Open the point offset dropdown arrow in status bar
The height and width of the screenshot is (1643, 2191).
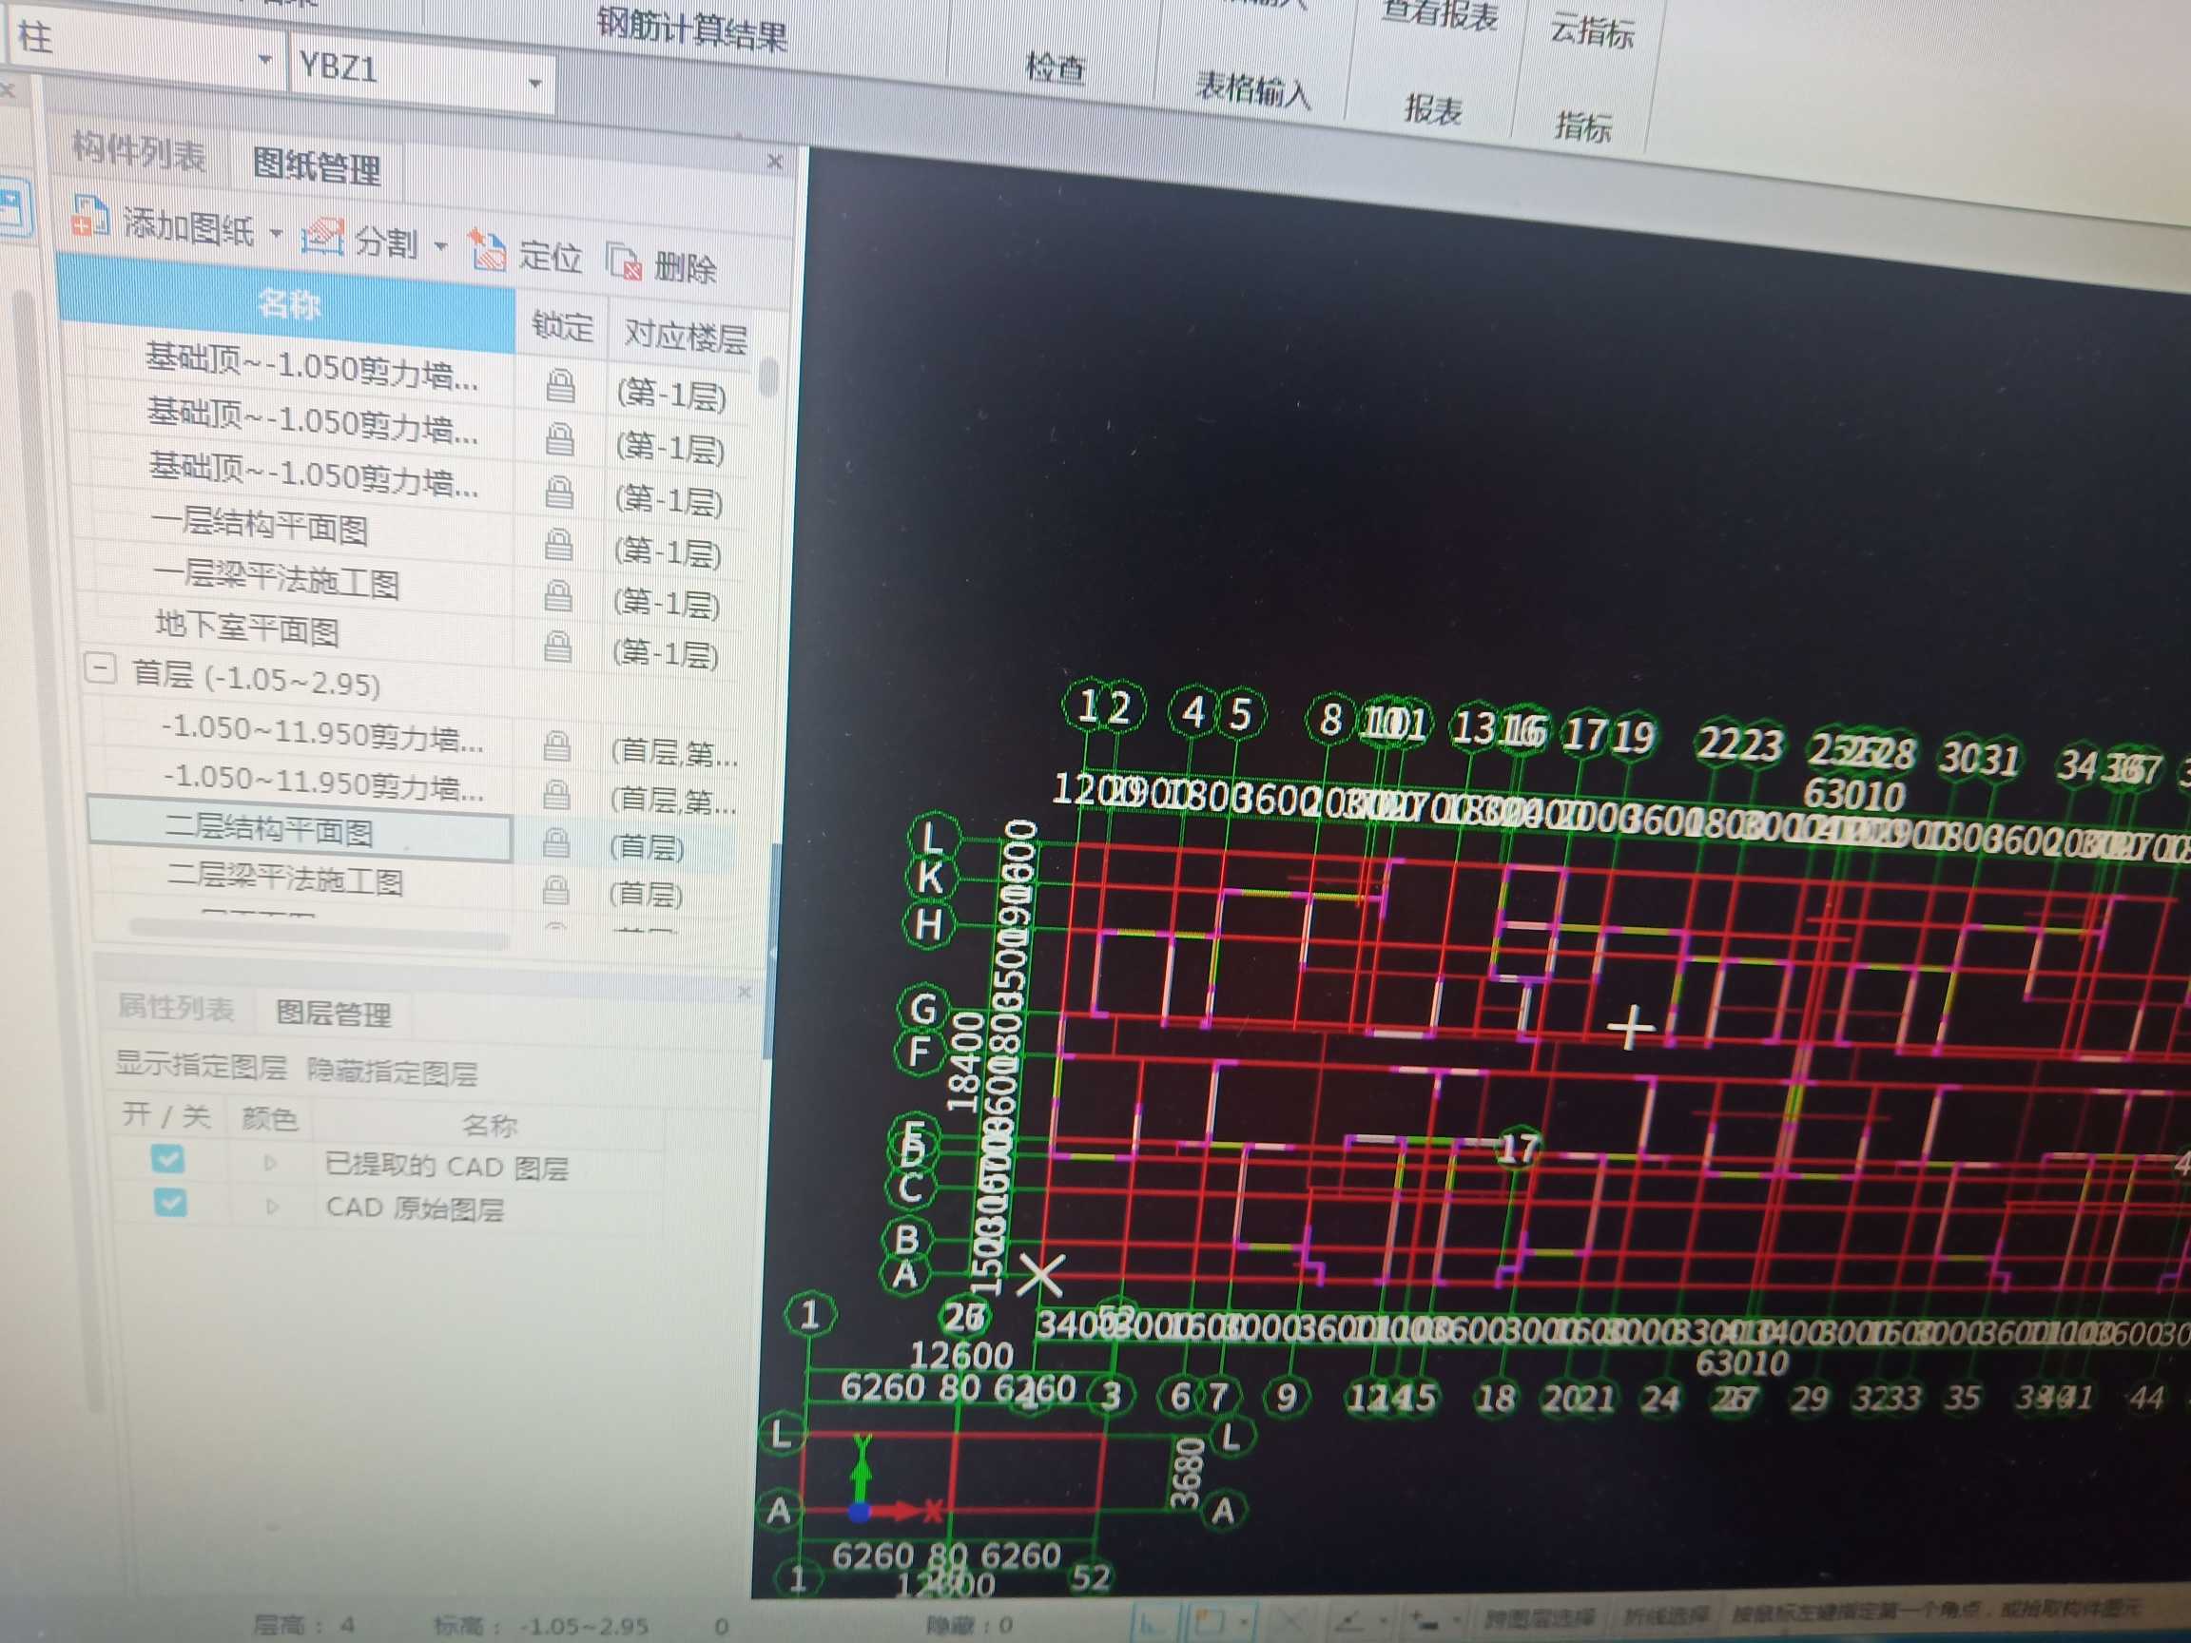pyautogui.click(x=1457, y=1621)
